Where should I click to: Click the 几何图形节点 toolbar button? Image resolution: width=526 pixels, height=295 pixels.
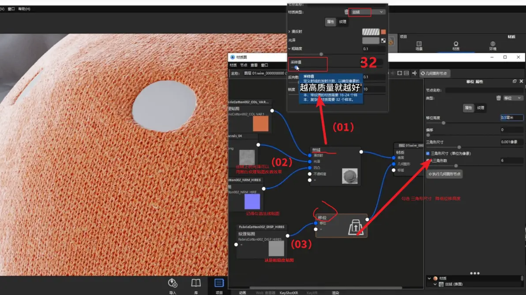point(435,74)
